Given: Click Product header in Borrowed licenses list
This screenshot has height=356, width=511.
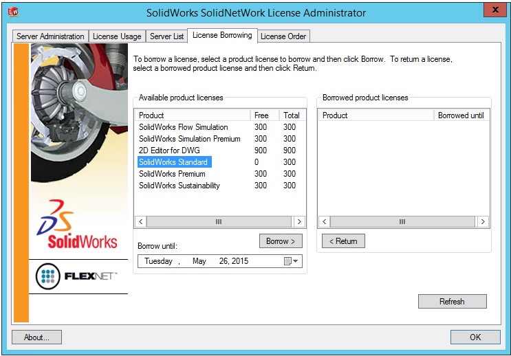Looking at the screenshot, I should coord(376,115).
